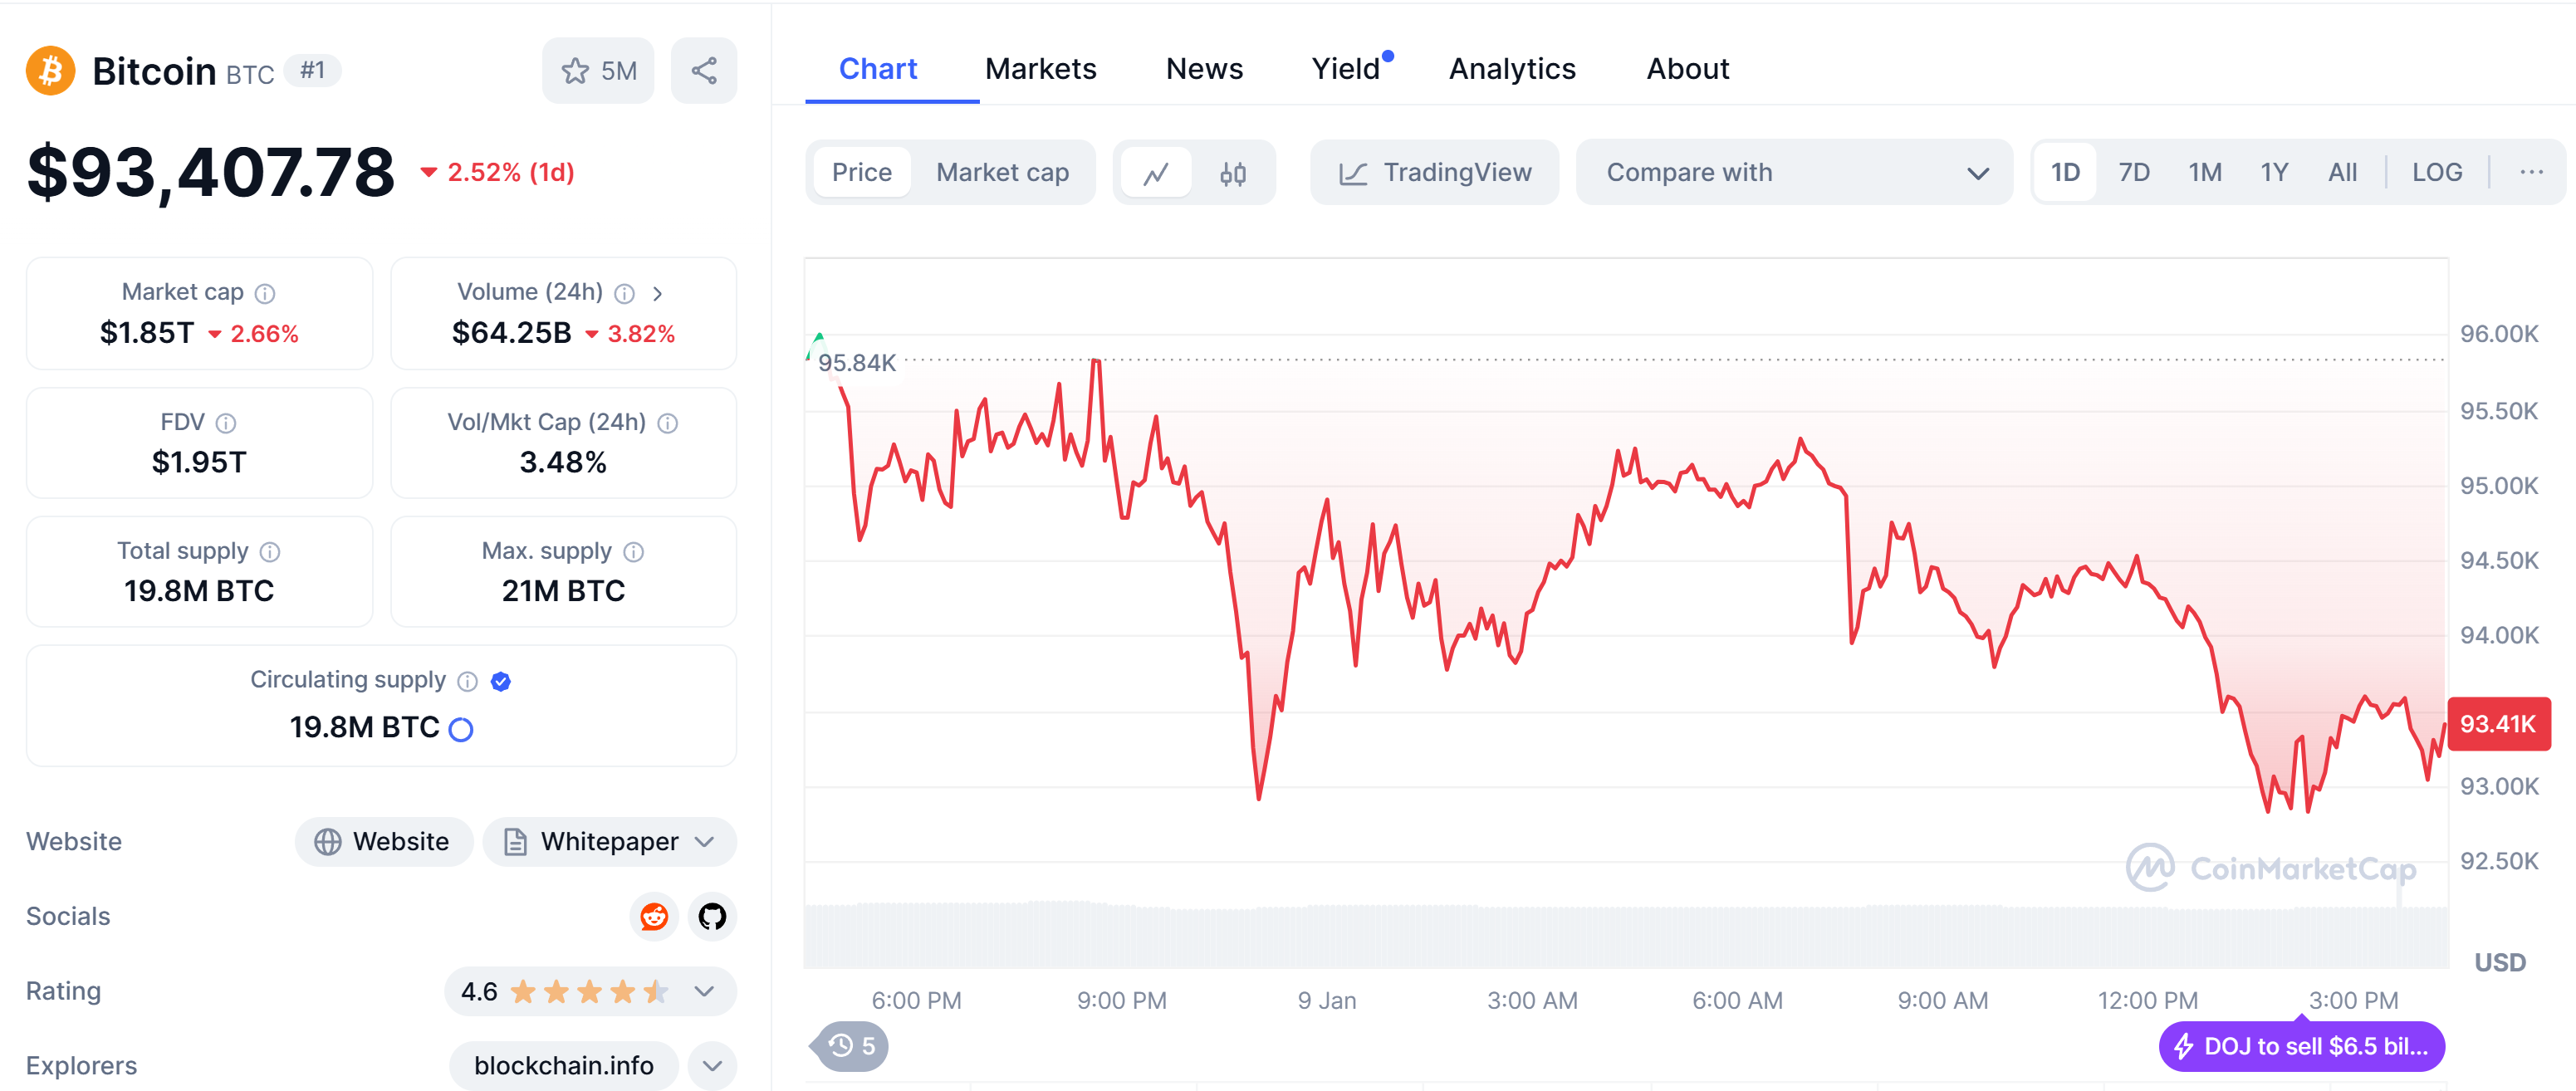
Task: Click the history events badge icon
Action: pyautogui.click(x=850, y=1046)
